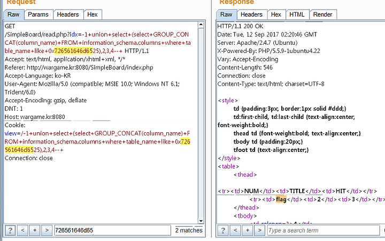Focus the Response 'Type a search term' field
Screen dimensions: 385x241
(x=323, y=230)
